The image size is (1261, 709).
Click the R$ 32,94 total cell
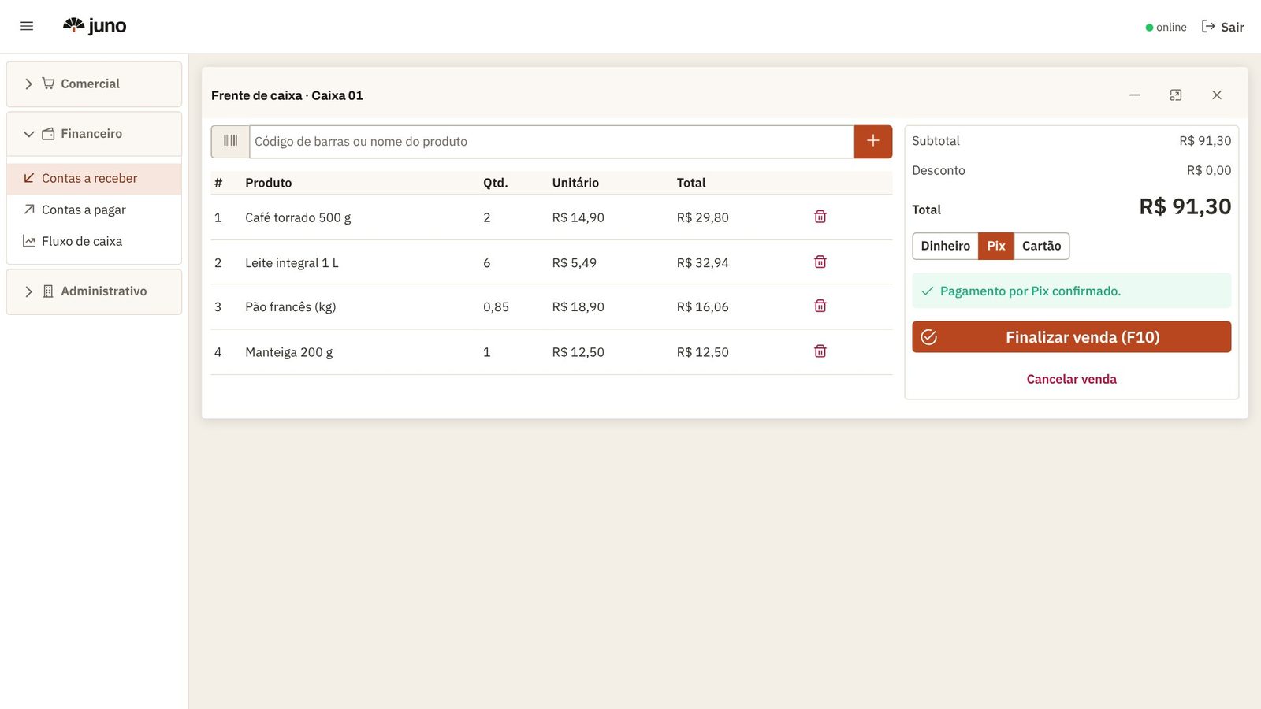coord(703,263)
